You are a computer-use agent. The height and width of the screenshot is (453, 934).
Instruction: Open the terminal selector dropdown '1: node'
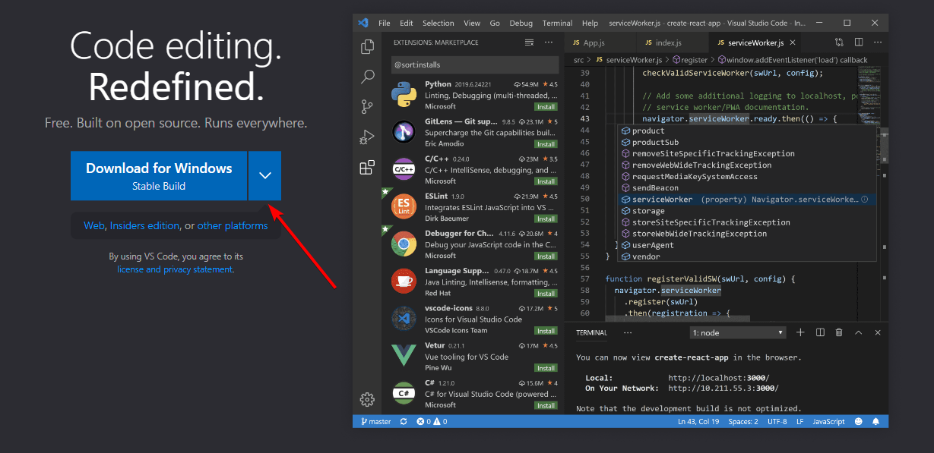(738, 332)
